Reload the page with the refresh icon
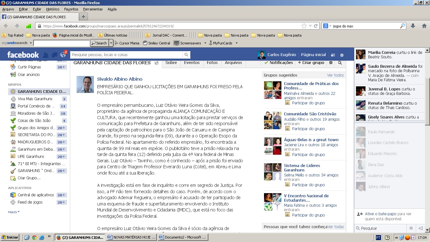The width and height of the screenshot is (430, 242). point(316,26)
